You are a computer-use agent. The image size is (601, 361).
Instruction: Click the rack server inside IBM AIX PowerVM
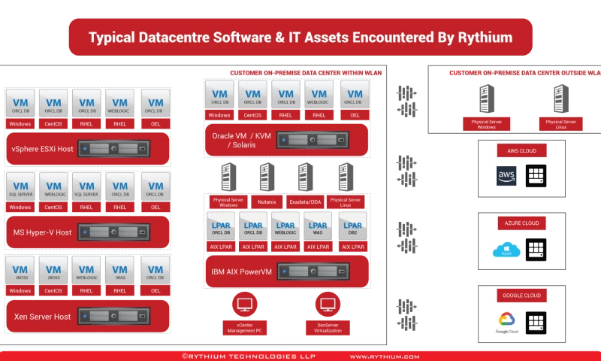coord(313,272)
